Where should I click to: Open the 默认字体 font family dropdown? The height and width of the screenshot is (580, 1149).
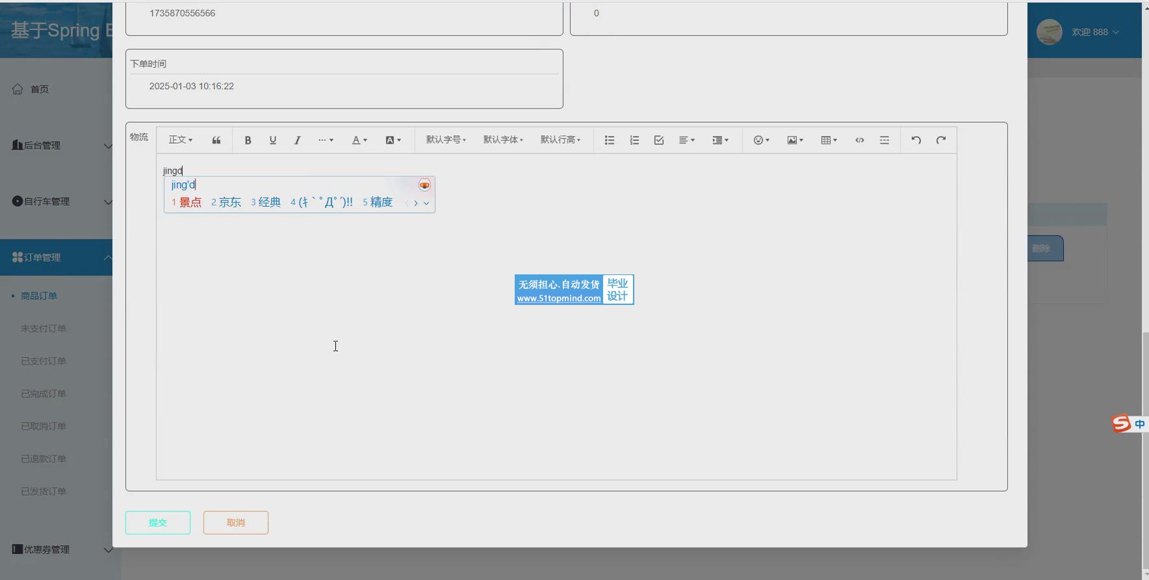point(503,140)
